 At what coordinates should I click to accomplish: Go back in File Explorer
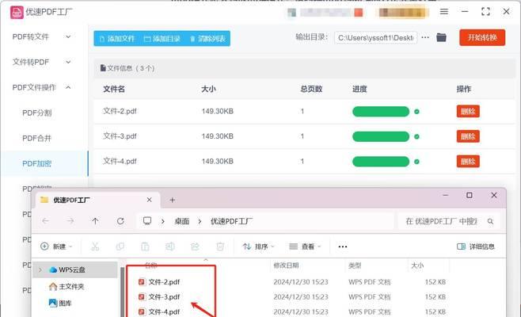pos(45,221)
